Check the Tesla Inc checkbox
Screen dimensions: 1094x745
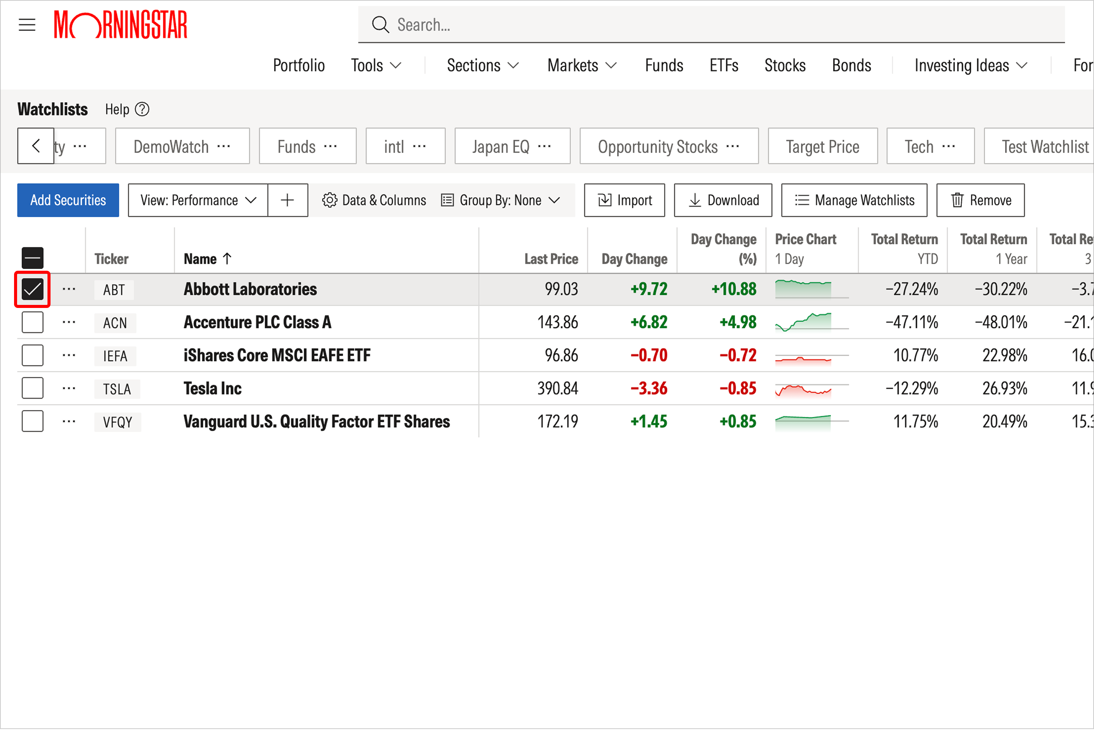click(x=33, y=388)
